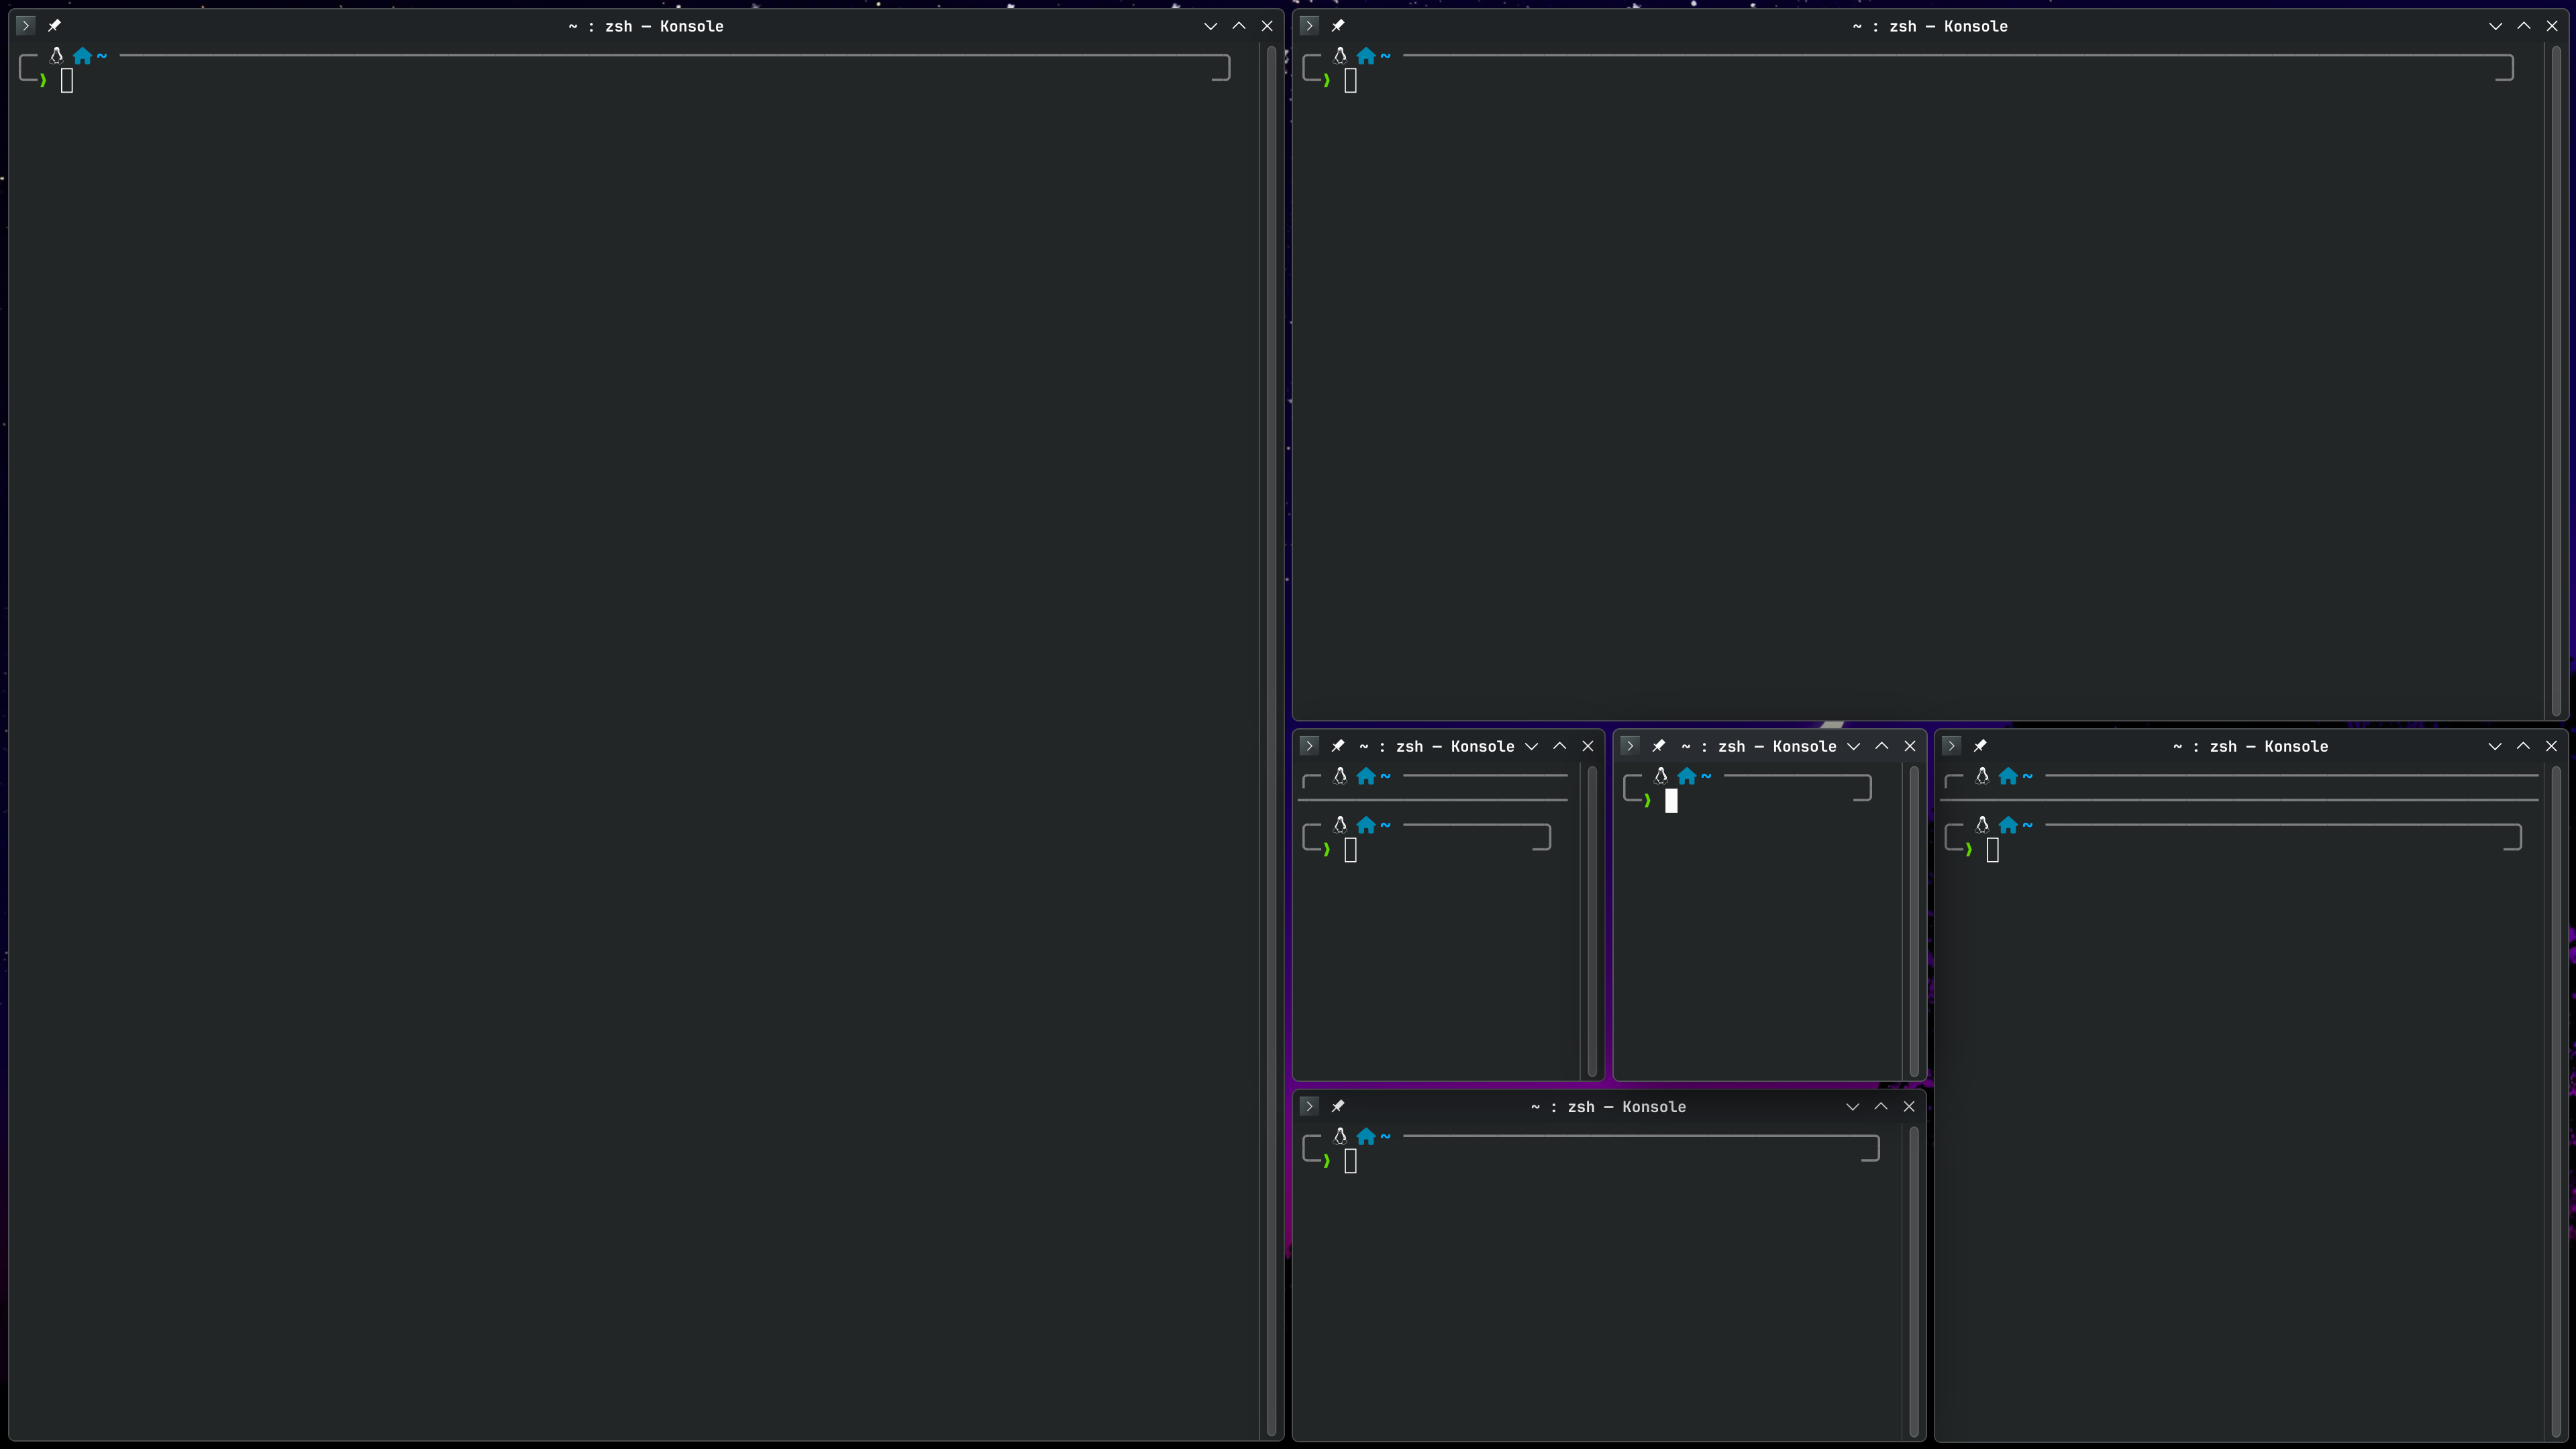The width and height of the screenshot is (2576, 1449).
Task: Minimize the bottom-center Konsole window
Action: pos(1853,1106)
